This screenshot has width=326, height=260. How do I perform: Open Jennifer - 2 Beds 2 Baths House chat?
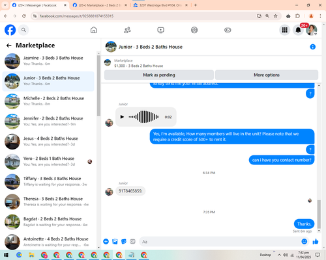[x=48, y=122]
